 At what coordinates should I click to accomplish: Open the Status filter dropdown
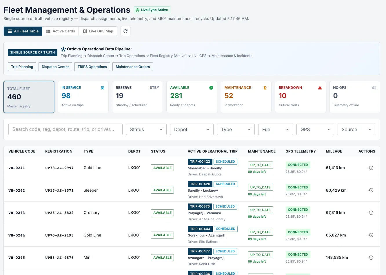point(146,129)
